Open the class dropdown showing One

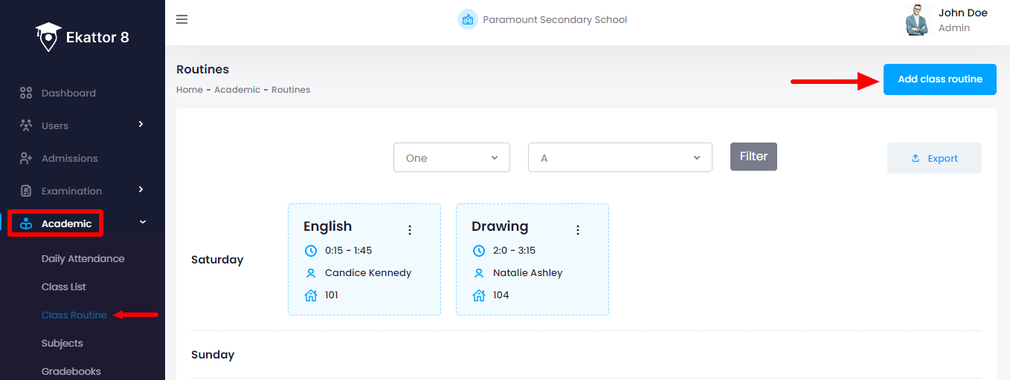click(x=451, y=157)
